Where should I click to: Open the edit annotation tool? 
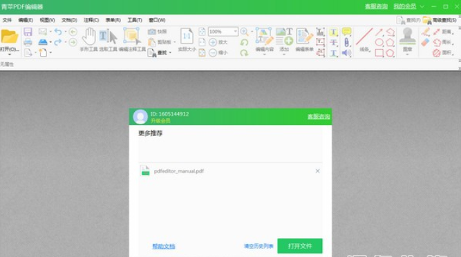[132, 37]
